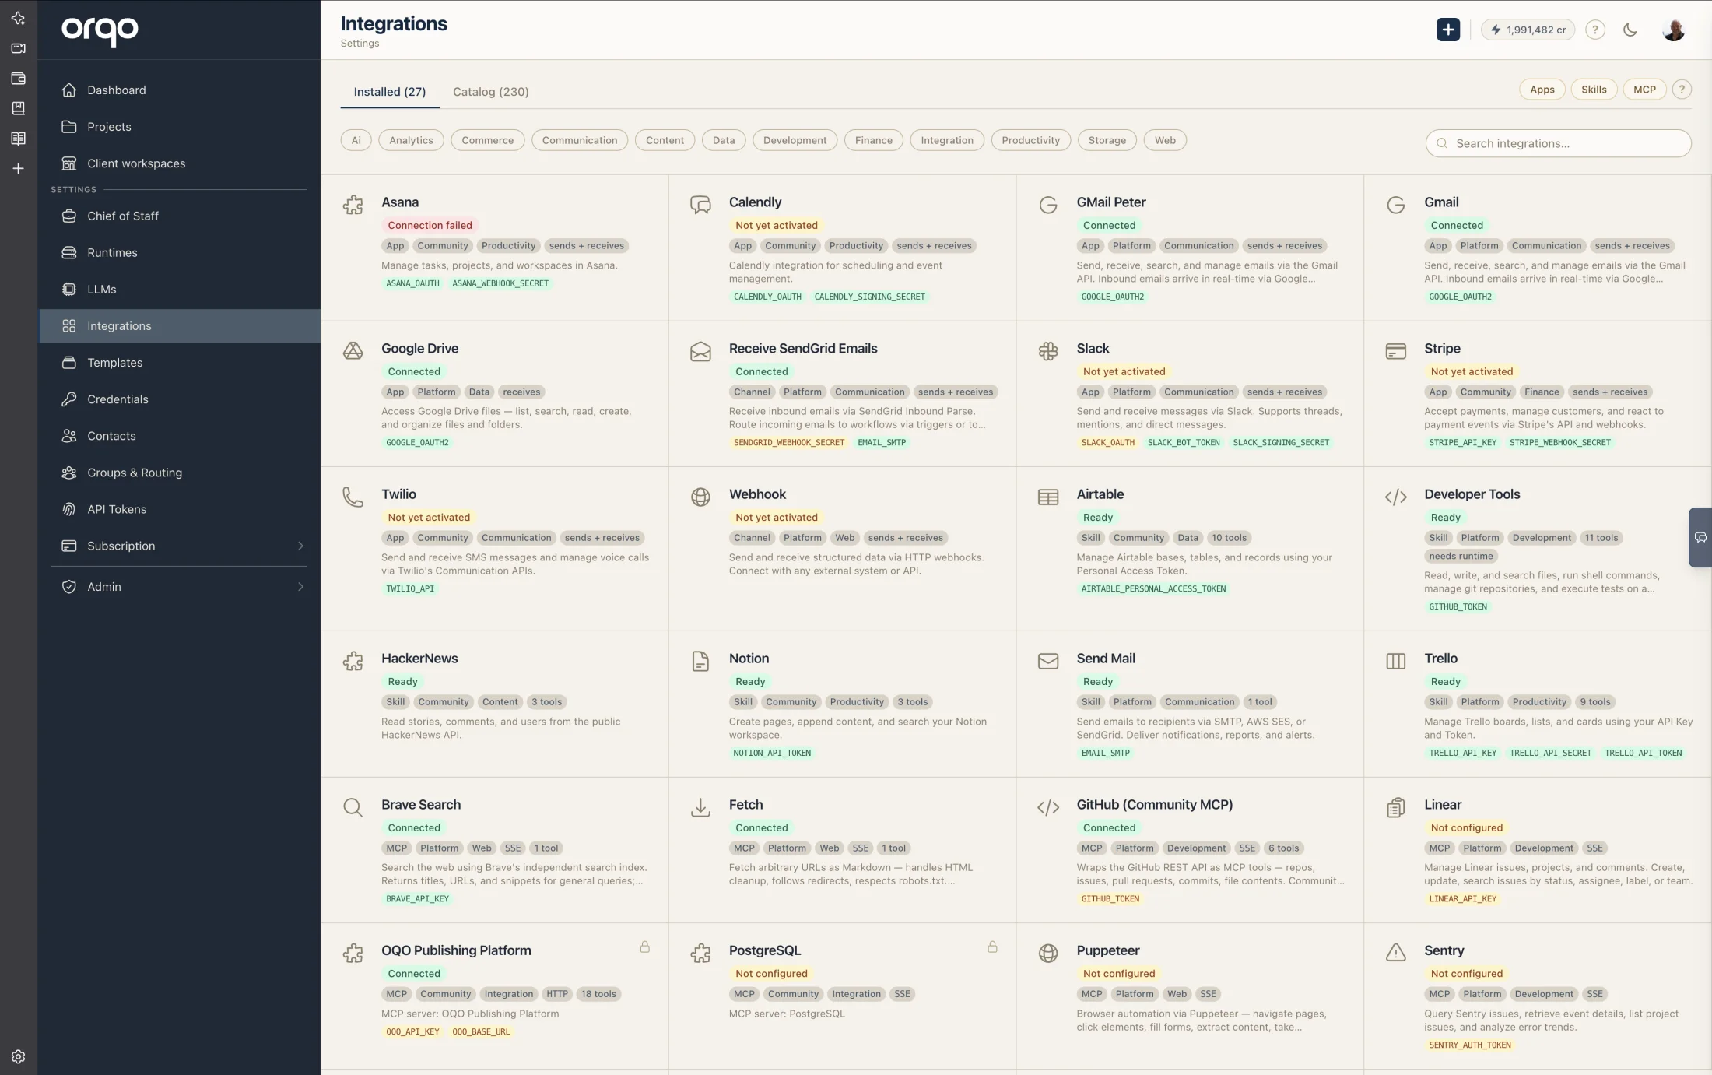
Task: Open the Linear integration title
Action: (x=1443, y=804)
